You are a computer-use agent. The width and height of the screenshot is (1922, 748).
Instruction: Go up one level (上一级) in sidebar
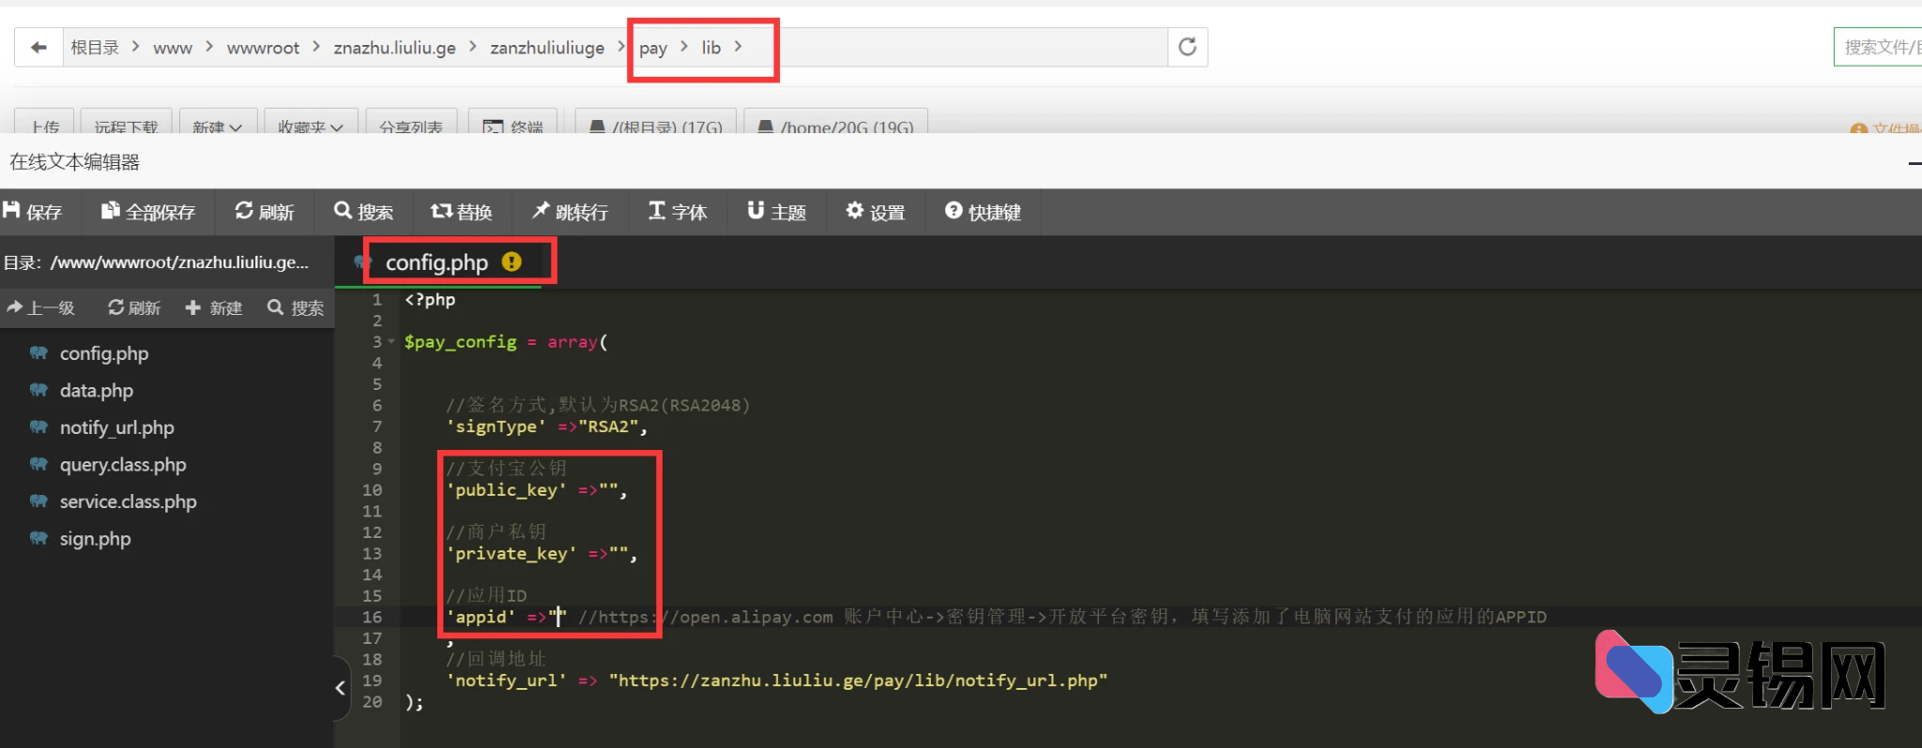click(x=41, y=307)
